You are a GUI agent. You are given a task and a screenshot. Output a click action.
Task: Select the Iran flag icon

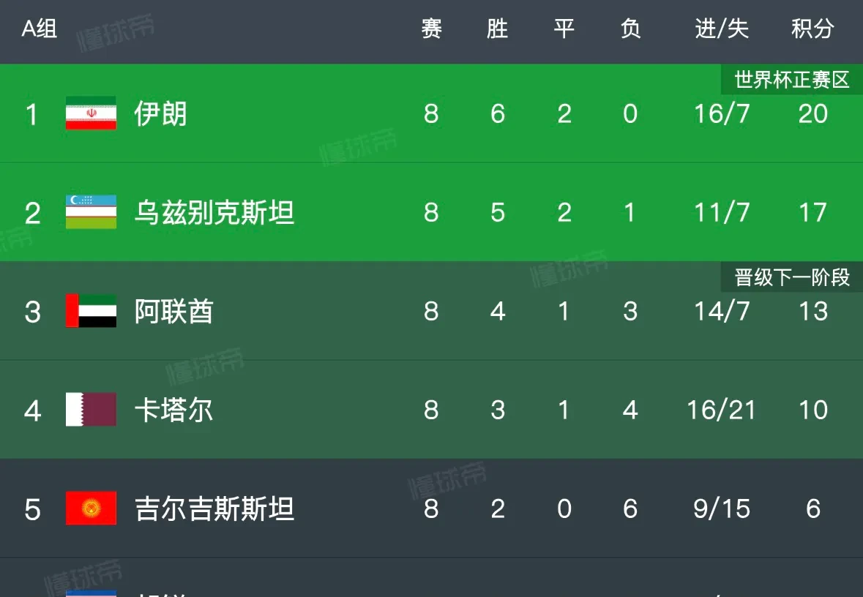coord(89,114)
